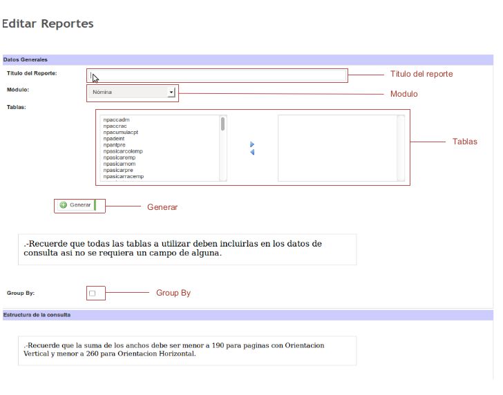Select npasicarnom from available tables

point(119,164)
